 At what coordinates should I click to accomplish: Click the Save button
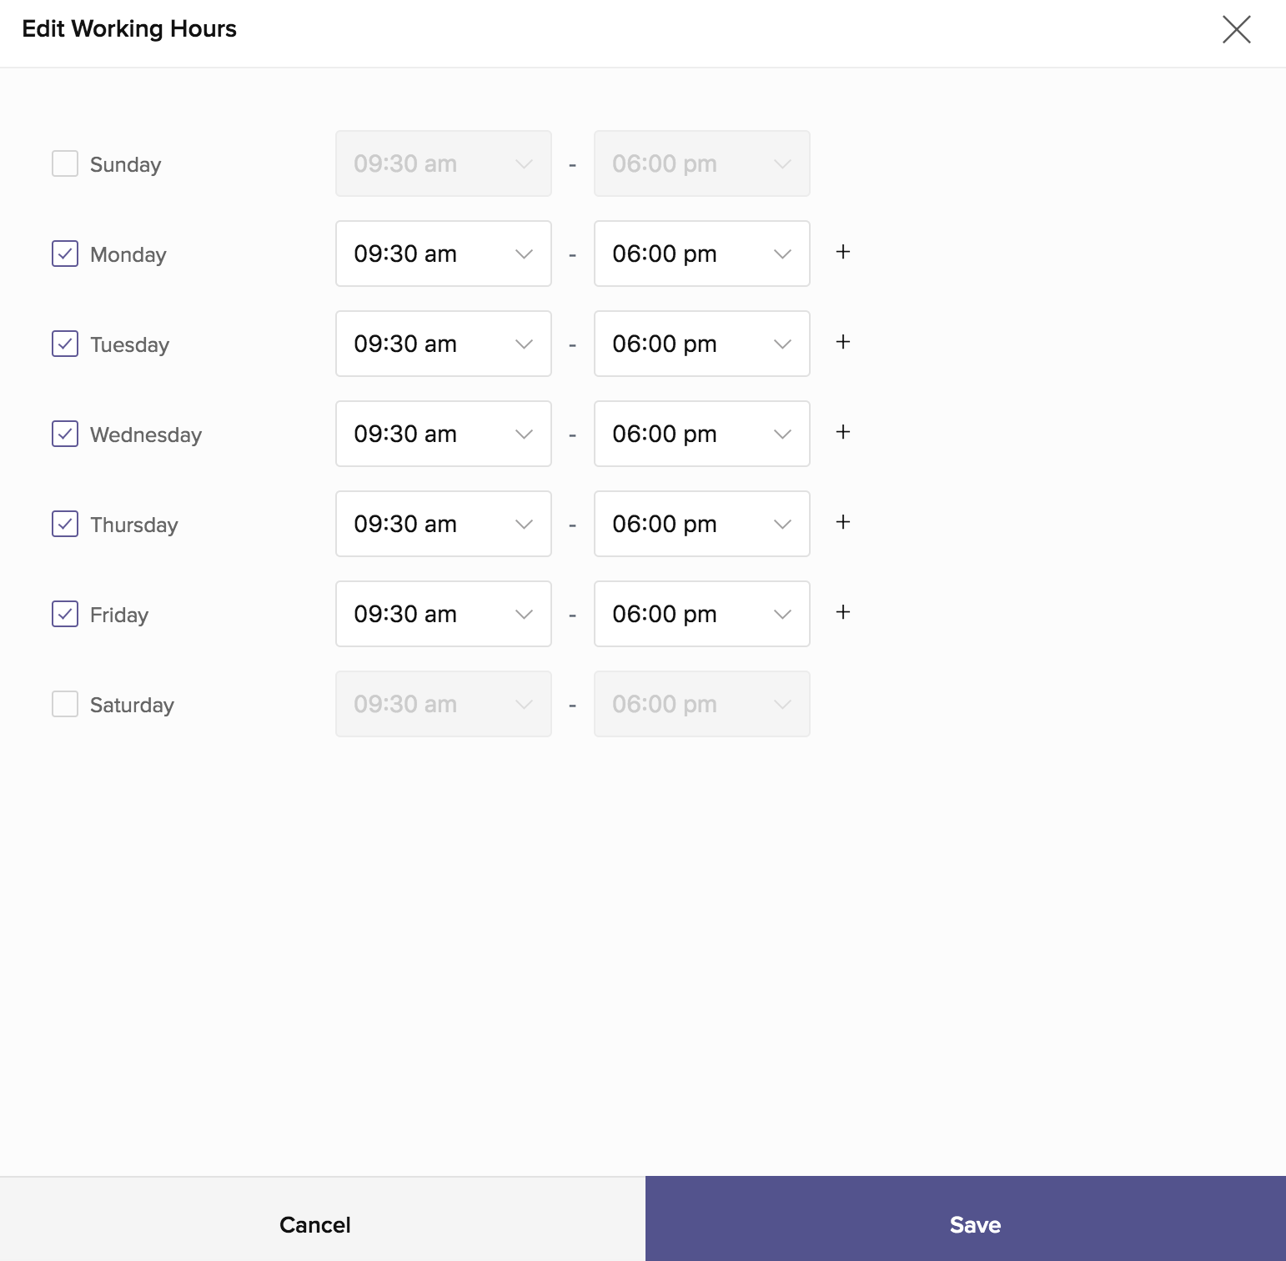point(966,1218)
